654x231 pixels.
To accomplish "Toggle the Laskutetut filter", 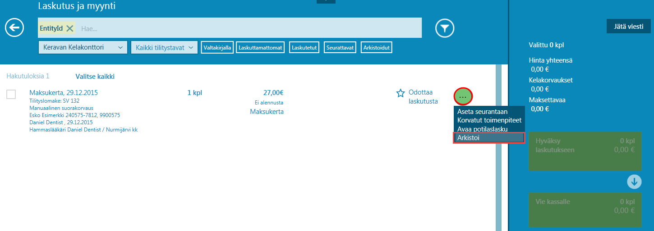I will [x=304, y=47].
